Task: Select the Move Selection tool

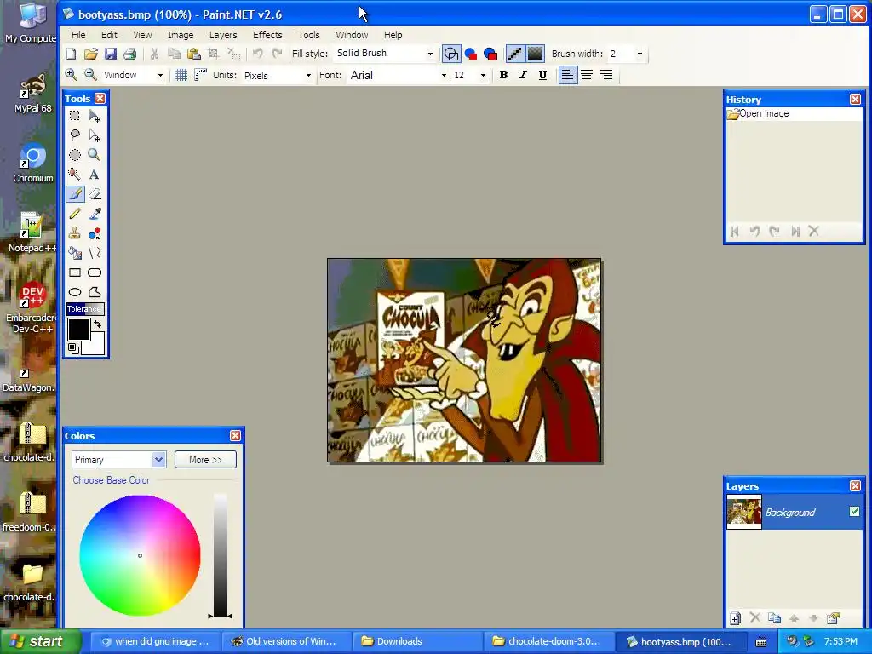Action: [95, 135]
